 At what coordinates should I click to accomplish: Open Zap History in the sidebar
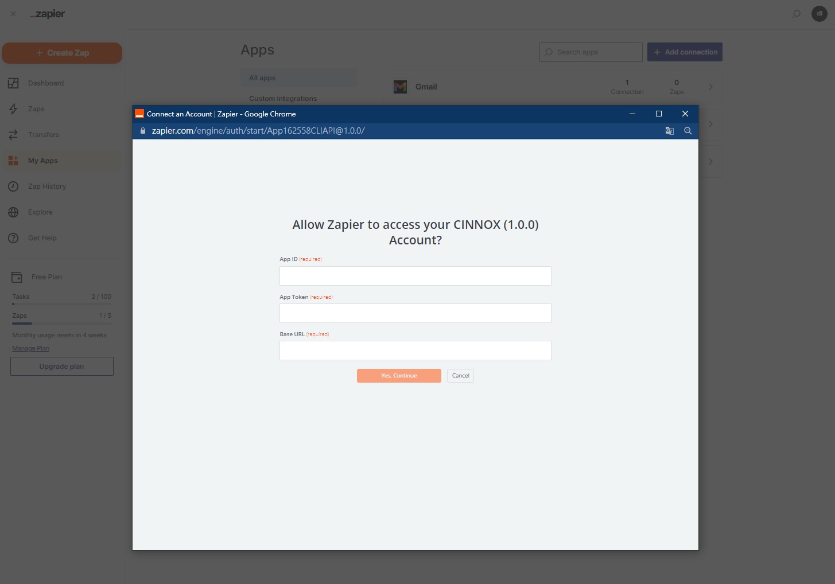point(47,186)
